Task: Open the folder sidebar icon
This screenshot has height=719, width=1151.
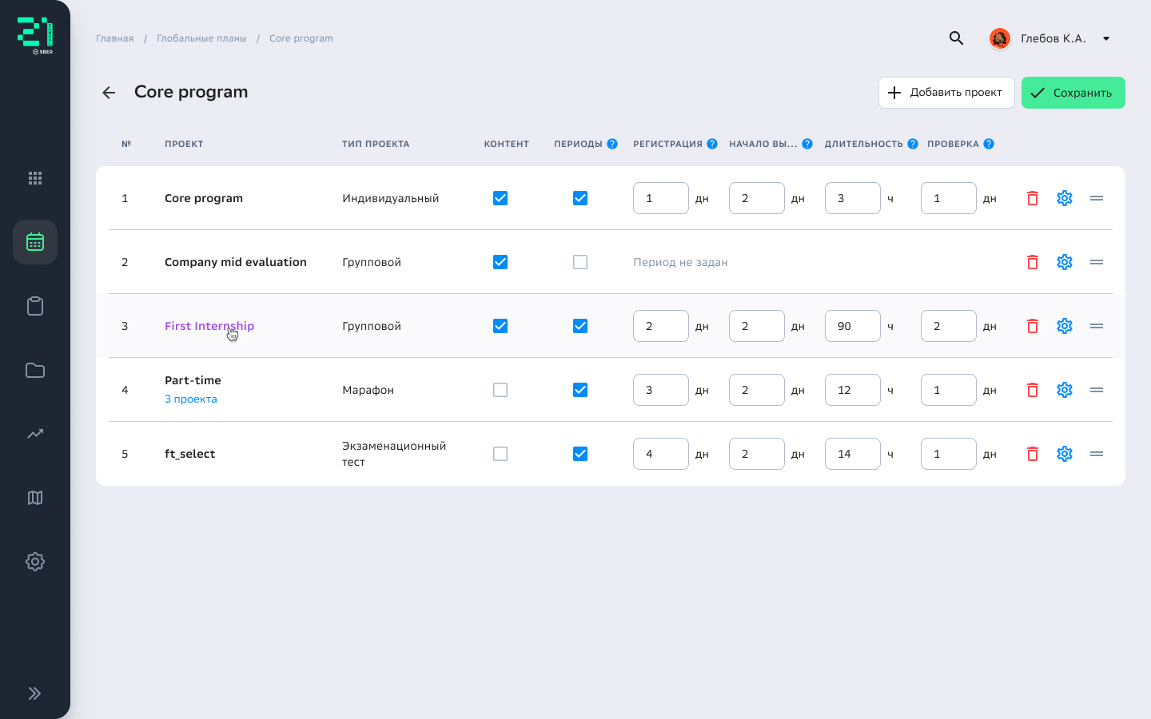Action: 35,370
